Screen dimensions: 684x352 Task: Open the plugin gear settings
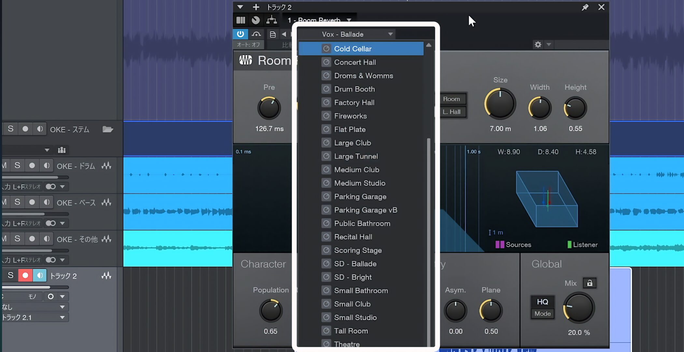(x=538, y=44)
